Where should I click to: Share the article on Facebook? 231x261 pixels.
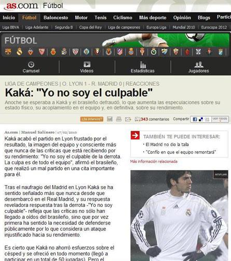click(x=195, y=120)
